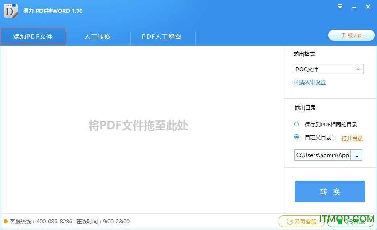Click the 得力 PDF转WORD 1.70 title text
Viewport: 377px width, 230px height.
coord(53,11)
